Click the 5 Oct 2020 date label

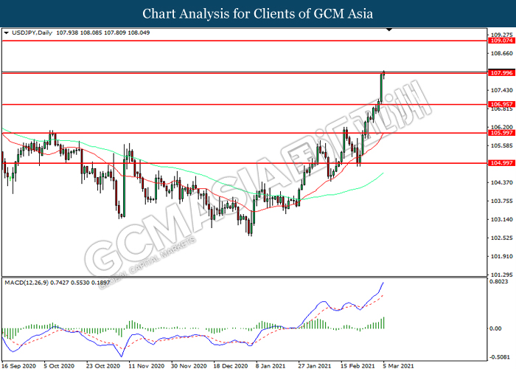click(60, 366)
